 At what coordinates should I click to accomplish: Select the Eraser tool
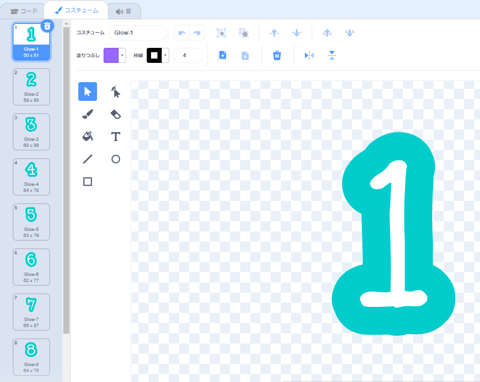coord(115,114)
